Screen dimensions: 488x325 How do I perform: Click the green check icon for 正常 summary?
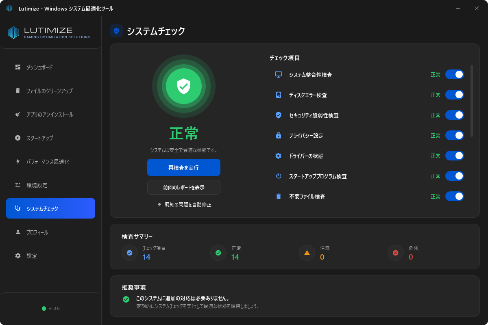218,253
